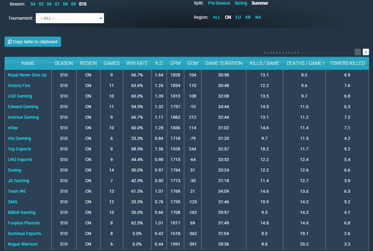
Task: Sort by GAME DURATION column header
Action: click(x=224, y=63)
